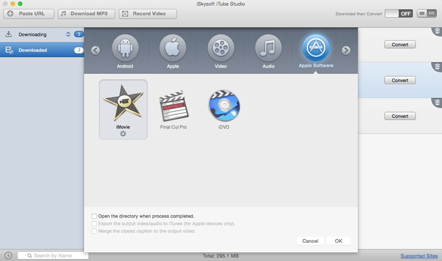
Task: Confirm format selection with OK
Action: [339, 241]
